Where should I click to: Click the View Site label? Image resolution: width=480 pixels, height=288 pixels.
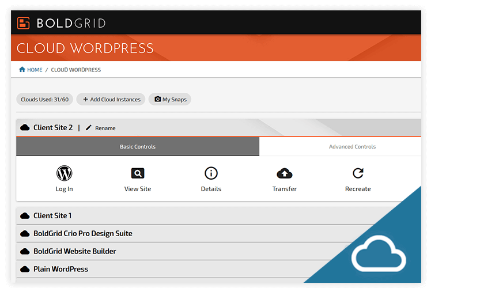[138, 189]
